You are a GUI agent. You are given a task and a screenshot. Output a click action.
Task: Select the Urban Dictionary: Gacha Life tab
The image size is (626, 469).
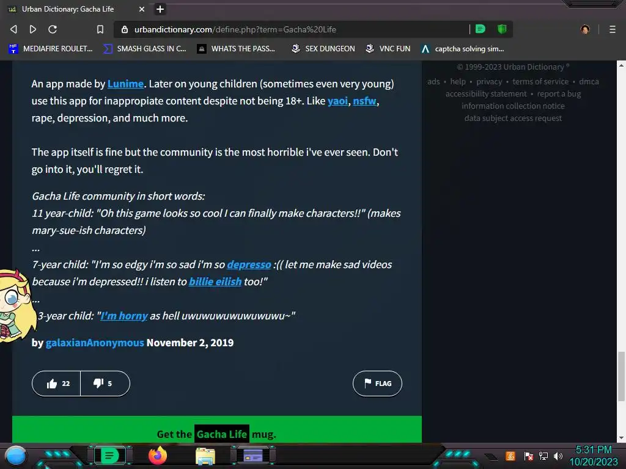click(x=76, y=9)
